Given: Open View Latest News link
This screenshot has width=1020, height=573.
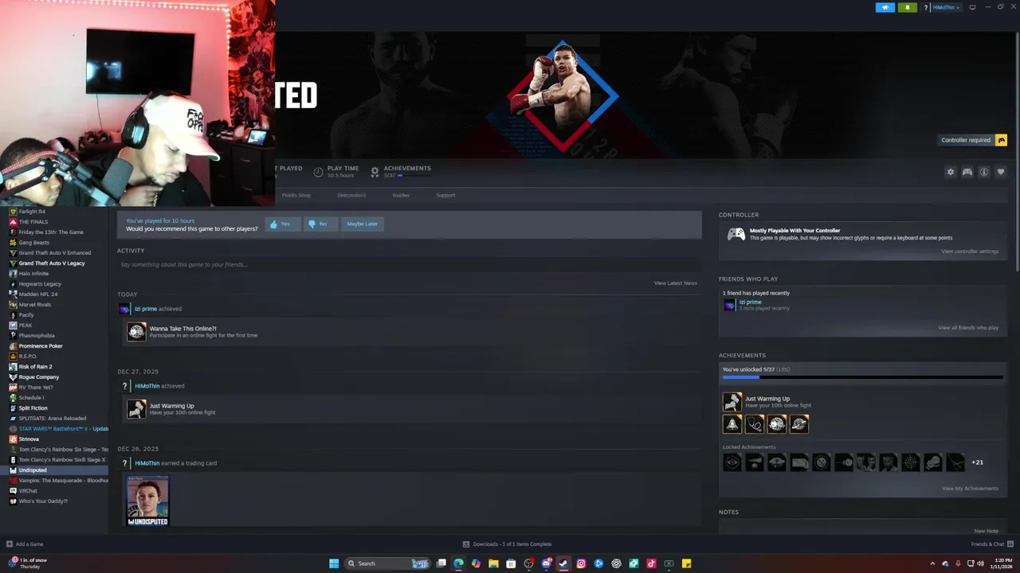Looking at the screenshot, I should point(675,283).
